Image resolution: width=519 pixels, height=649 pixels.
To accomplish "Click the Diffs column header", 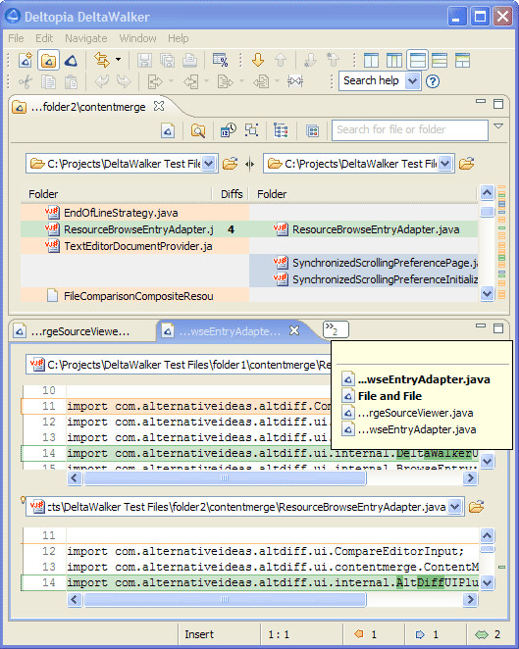I will point(232,194).
